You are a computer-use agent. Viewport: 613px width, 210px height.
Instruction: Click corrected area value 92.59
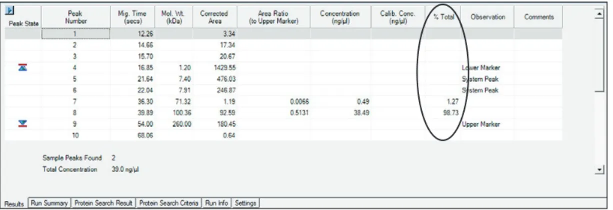point(227,112)
